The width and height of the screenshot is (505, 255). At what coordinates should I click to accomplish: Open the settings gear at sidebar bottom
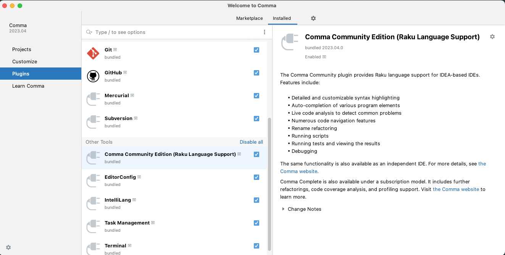[8, 247]
